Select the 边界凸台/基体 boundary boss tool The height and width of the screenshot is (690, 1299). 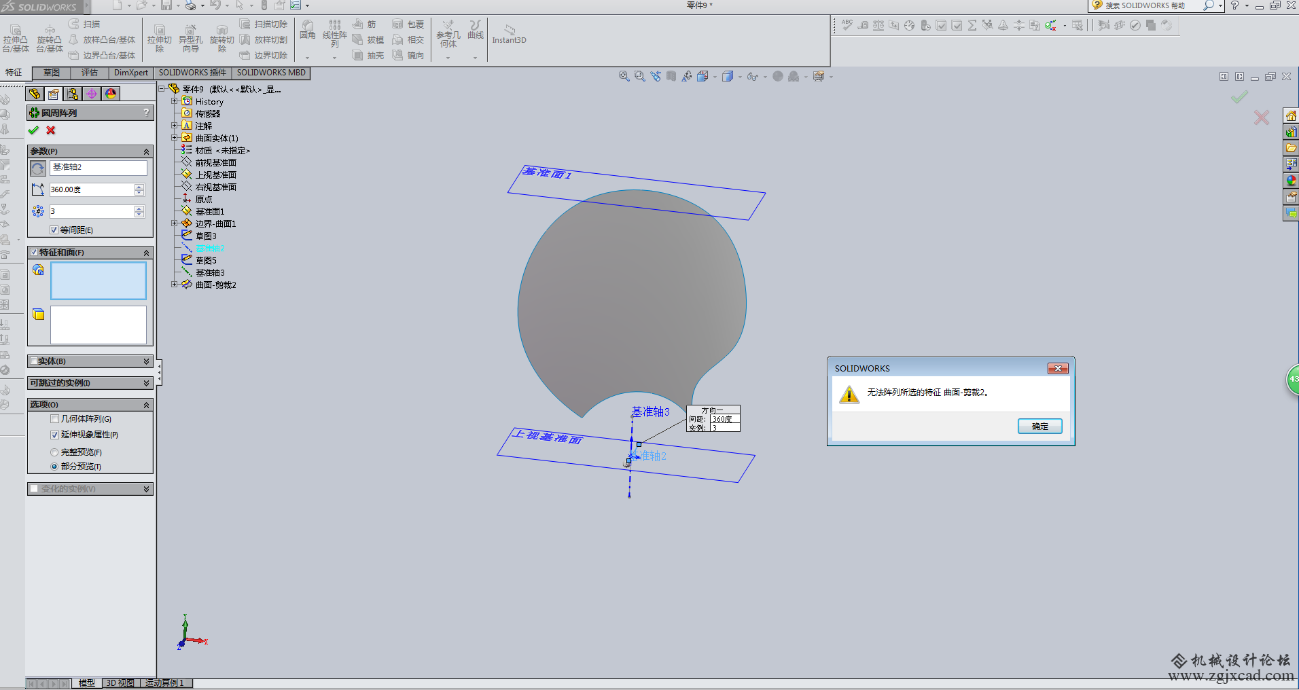[x=102, y=55]
